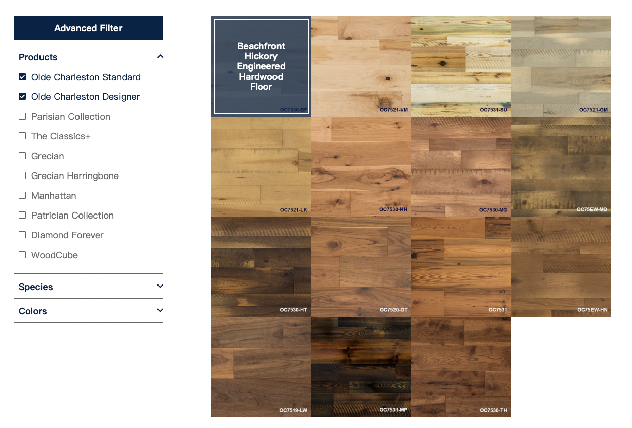Viewport: 632px width, 428px height.
Task: Select the OC7531-SU flooring swatch
Action: [461, 66]
